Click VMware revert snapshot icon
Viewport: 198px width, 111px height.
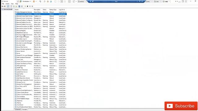coord(48,2)
